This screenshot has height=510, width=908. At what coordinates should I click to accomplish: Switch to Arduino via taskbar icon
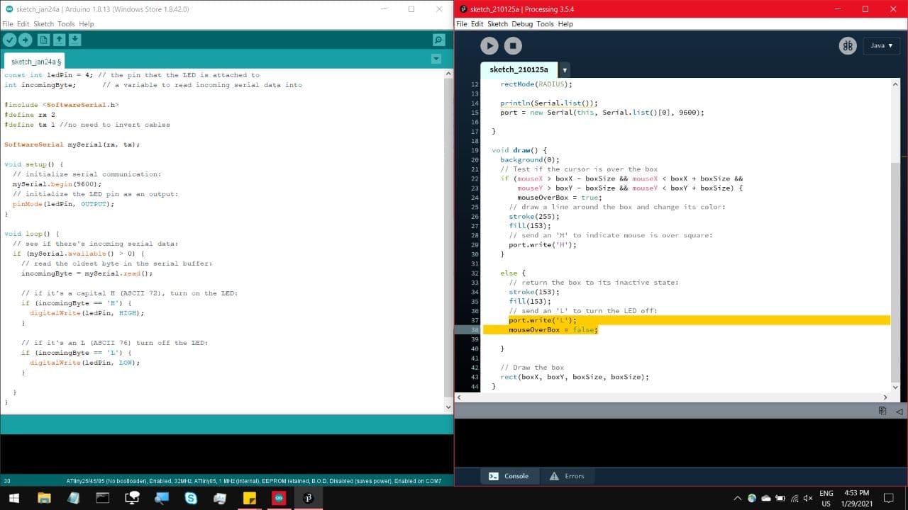[x=278, y=498]
